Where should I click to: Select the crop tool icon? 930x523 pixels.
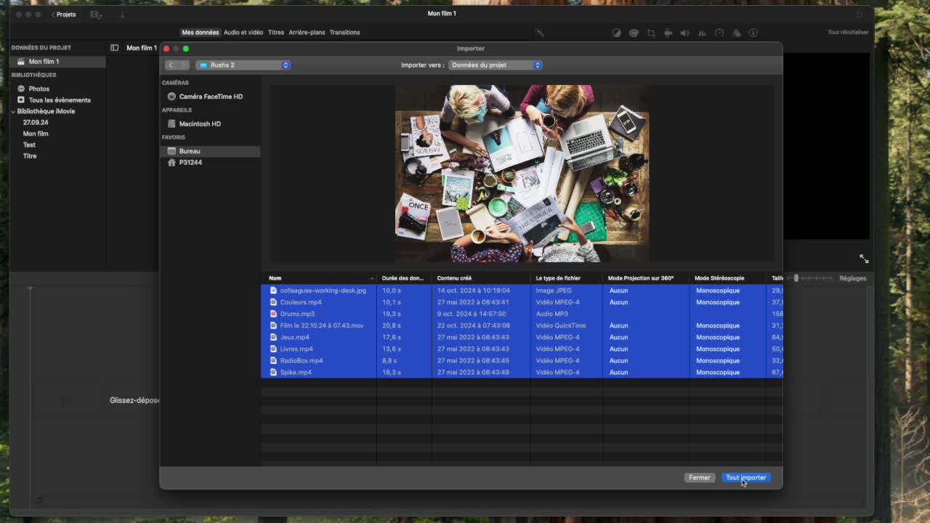point(650,33)
